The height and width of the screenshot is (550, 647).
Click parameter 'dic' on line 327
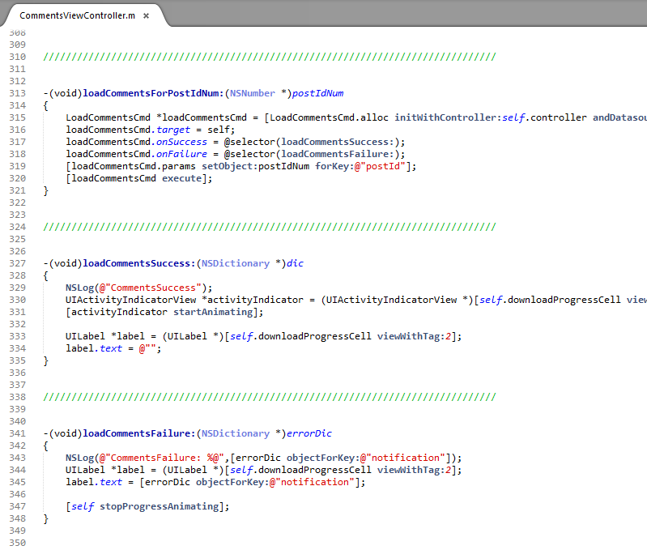295,263
